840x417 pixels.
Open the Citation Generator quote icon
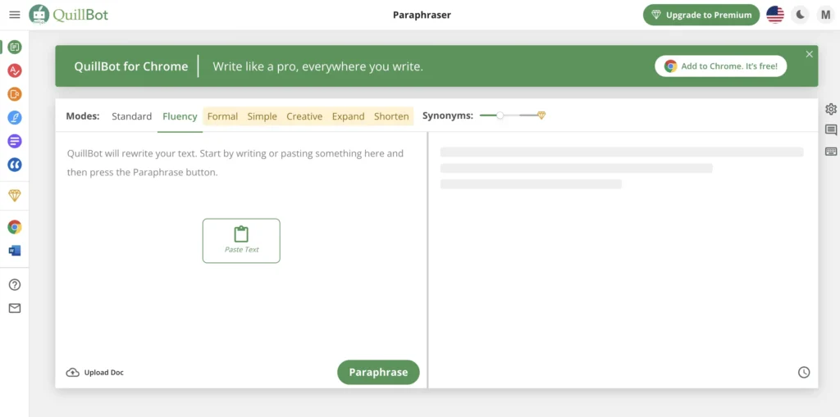point(15,165)
